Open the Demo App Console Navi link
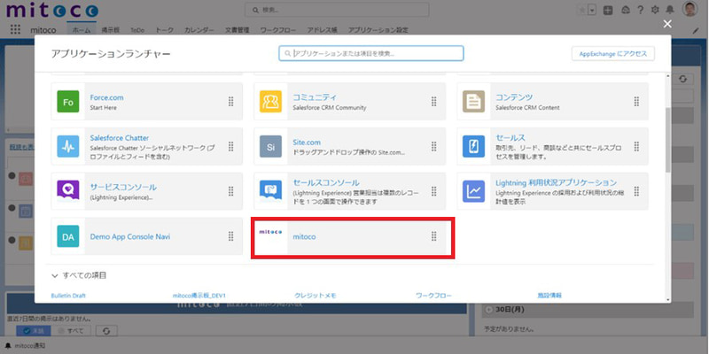The height and width of the screenshot is (354, 709). (130, 236)
